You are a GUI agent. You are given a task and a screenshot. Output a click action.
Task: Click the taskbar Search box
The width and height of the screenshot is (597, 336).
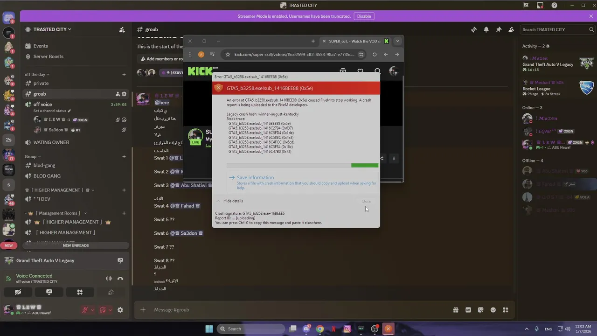pyautogui.click(x=250, y=329)
